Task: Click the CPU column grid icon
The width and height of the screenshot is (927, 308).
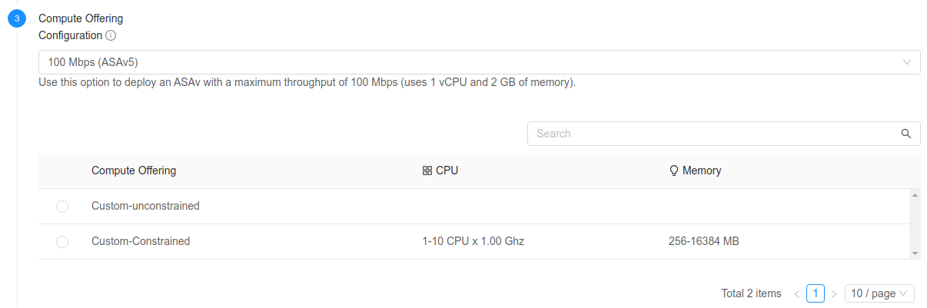Action: 427,171
